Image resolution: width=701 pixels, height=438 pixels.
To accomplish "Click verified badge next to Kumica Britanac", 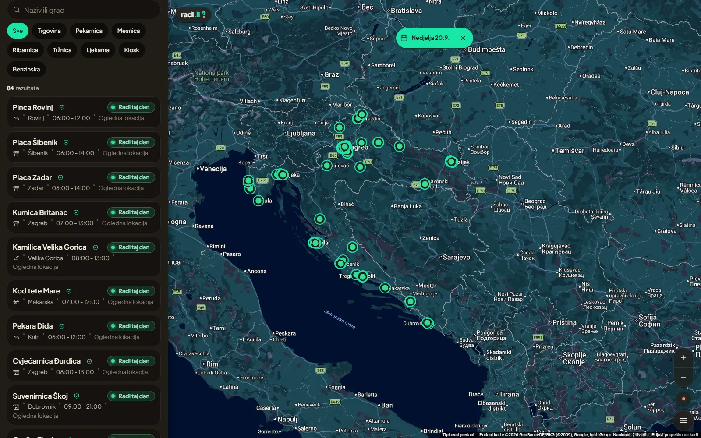I will click(76, 212).
